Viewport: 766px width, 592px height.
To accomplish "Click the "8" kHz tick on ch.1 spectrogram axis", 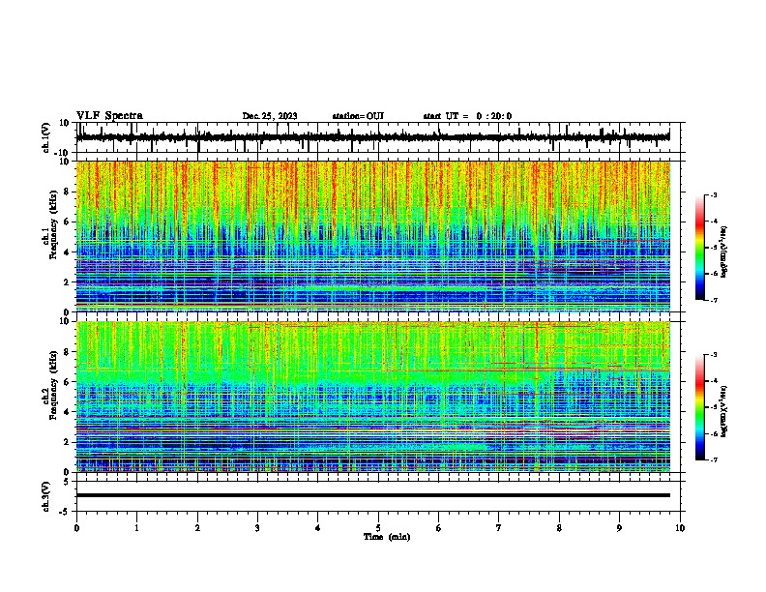I will (68, 192).
